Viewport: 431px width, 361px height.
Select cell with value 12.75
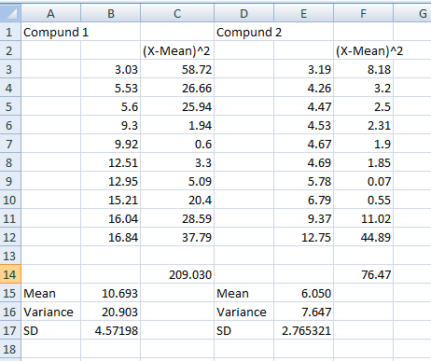pos(304,237)
